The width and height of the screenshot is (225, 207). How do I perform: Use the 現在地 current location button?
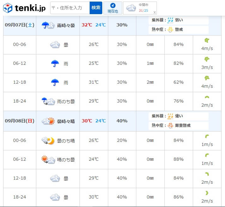[113, 8]
